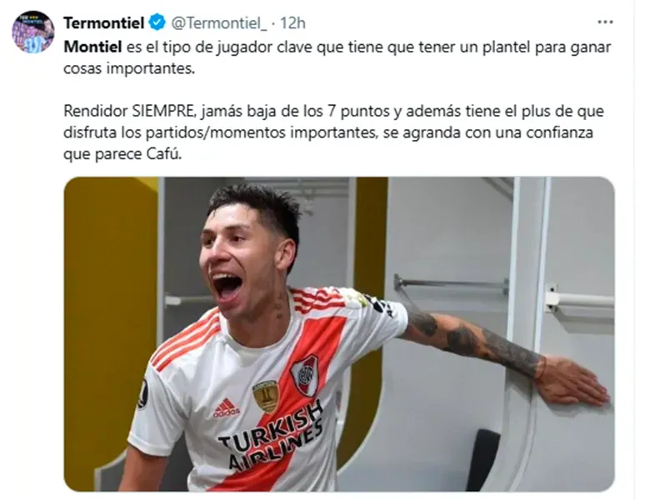Click the phrase cosas importantes in tweet
The width and height of the screenshot is (650, 500).
tap(129, 68)
